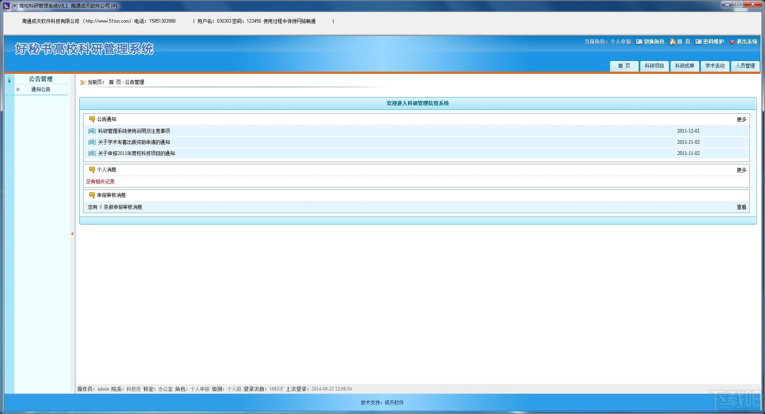This screenshot has width=765, height=414.
Task: Click the [阅] icon beside 关于申报2011年度
Action: tap(92, 153)
